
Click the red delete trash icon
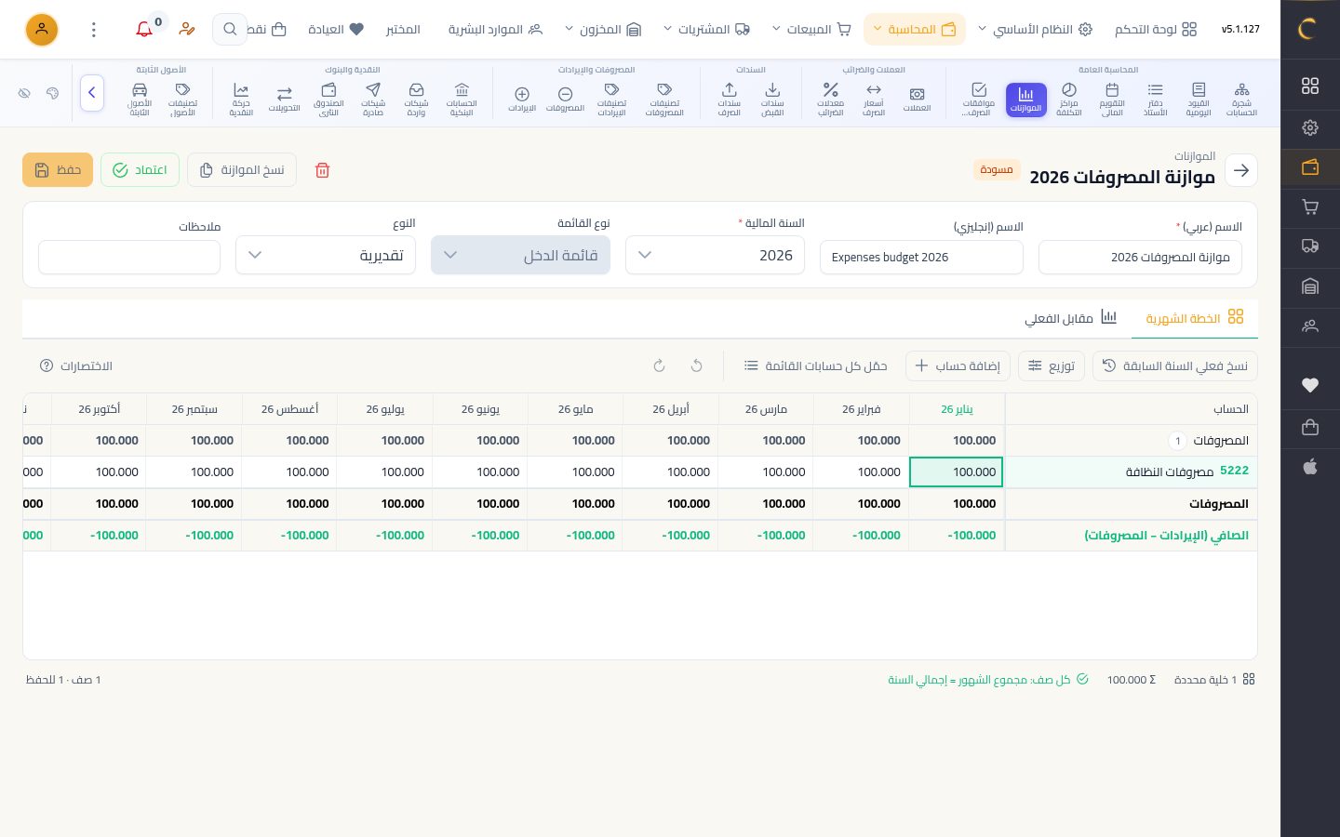click(x=322, y=170)
